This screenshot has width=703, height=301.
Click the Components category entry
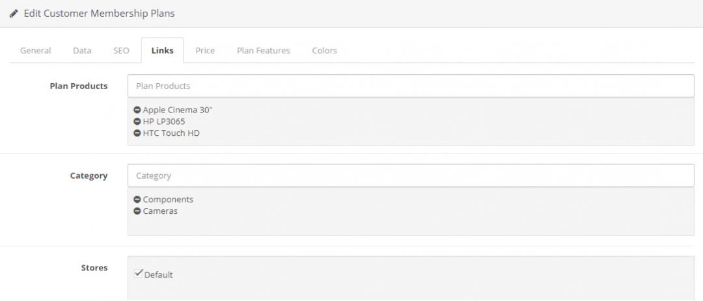(168, 200)
